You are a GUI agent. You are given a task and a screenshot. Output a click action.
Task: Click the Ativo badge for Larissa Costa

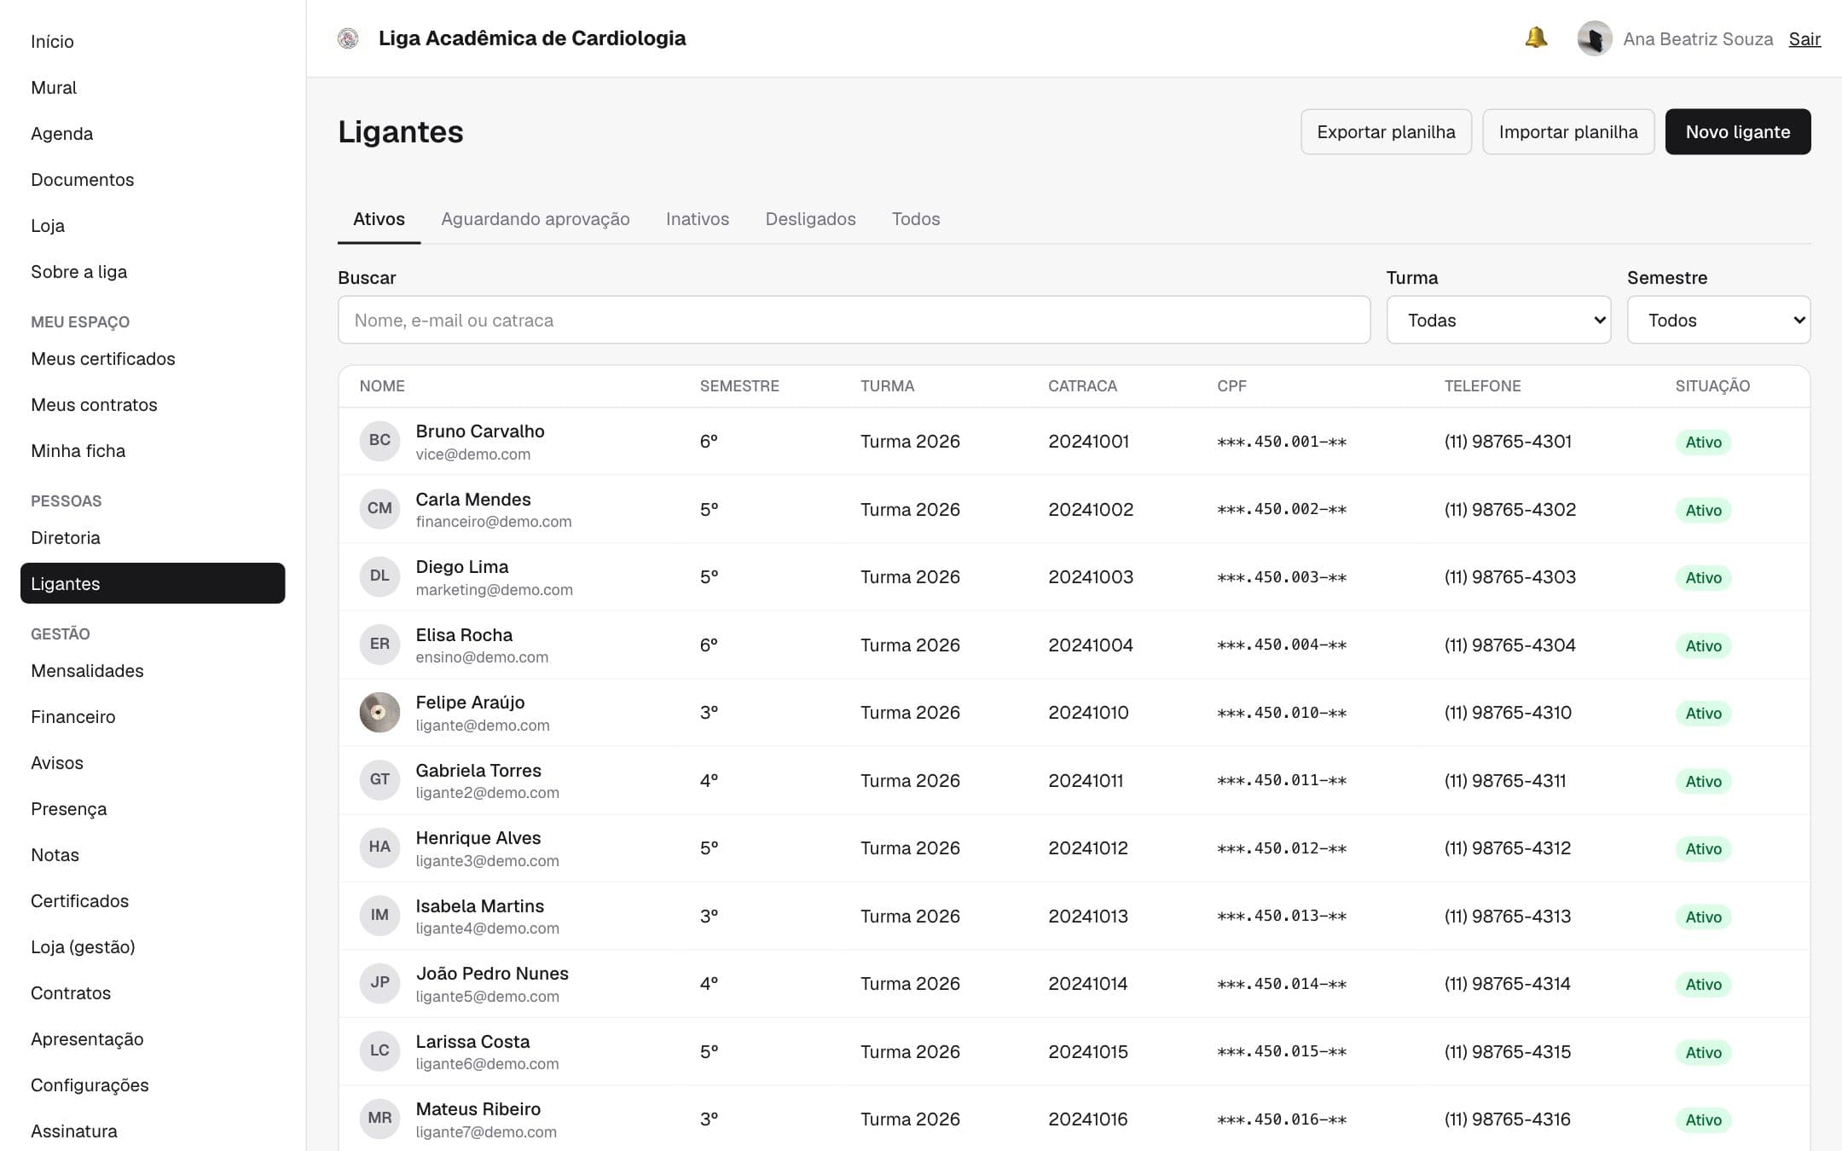coord(1703,1052)
